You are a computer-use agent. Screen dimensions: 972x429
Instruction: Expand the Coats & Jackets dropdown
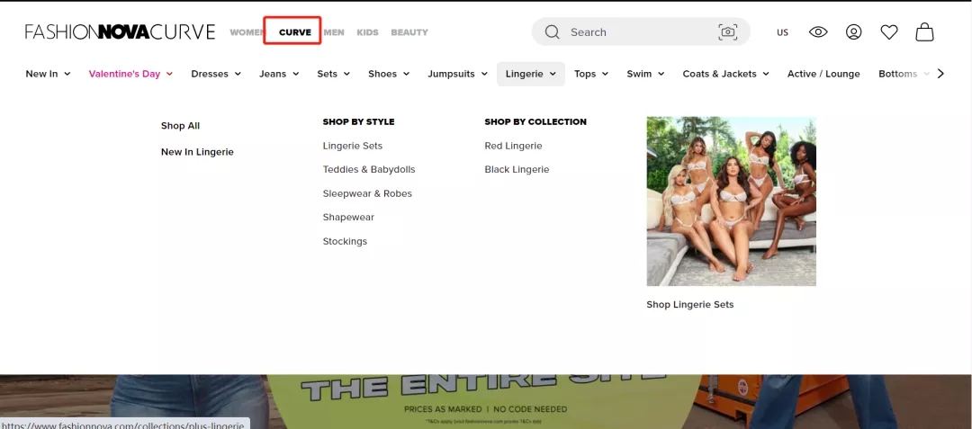[x=725, y=74]
